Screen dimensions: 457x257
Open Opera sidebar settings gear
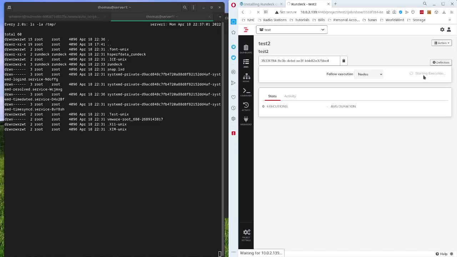(x=233, y=119)
